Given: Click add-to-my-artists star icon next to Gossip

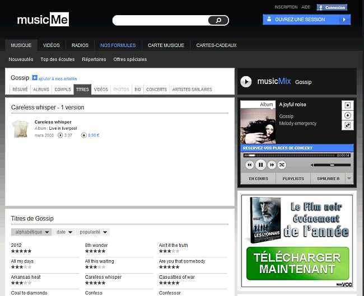Looking at the screenshot, I should click(35, 78).
